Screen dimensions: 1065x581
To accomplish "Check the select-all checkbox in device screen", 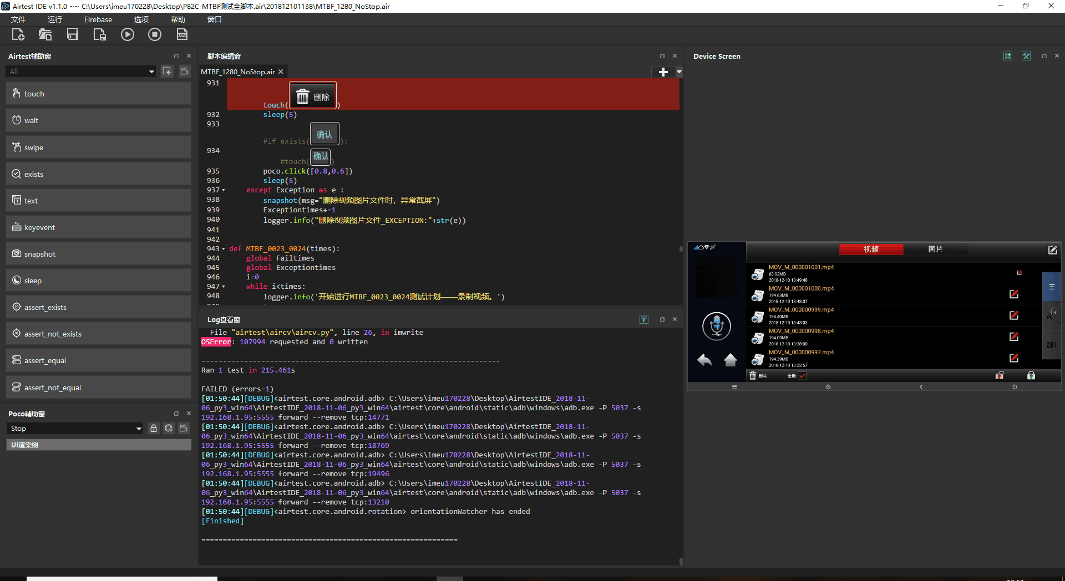I will 803,376.
